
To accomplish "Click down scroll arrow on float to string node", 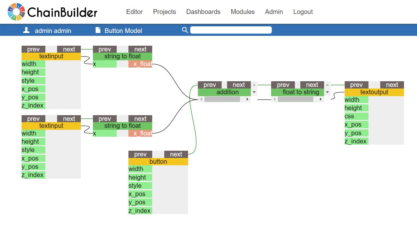I will 328,92.
